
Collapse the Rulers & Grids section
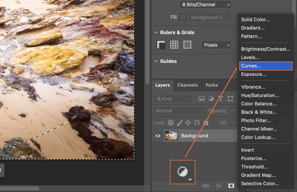[x=156, y=32]
